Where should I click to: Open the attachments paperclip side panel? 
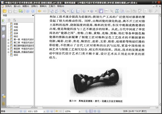4,104
